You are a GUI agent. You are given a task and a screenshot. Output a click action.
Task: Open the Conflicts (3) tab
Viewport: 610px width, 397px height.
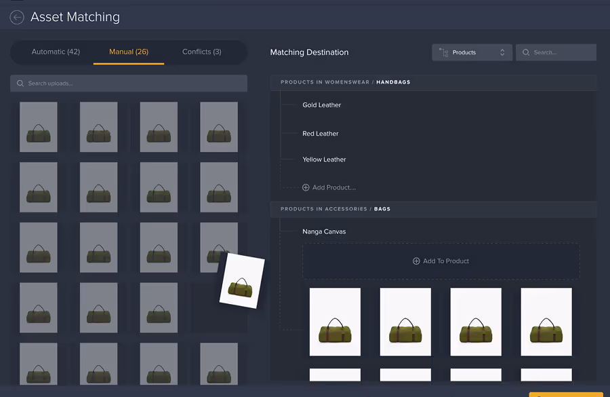tap(201, 52)
